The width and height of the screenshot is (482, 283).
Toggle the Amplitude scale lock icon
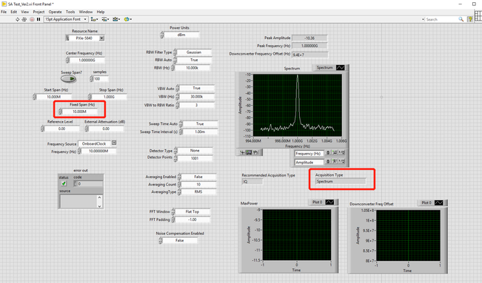click(x=328, y=162)
